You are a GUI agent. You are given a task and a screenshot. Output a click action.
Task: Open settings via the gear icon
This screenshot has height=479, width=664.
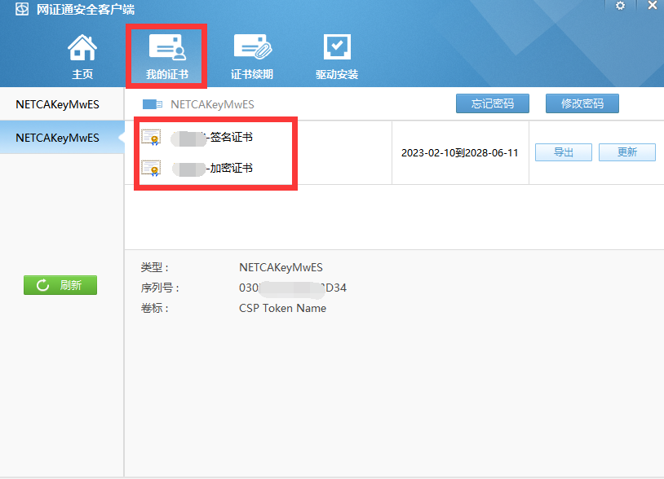[620, 6]
